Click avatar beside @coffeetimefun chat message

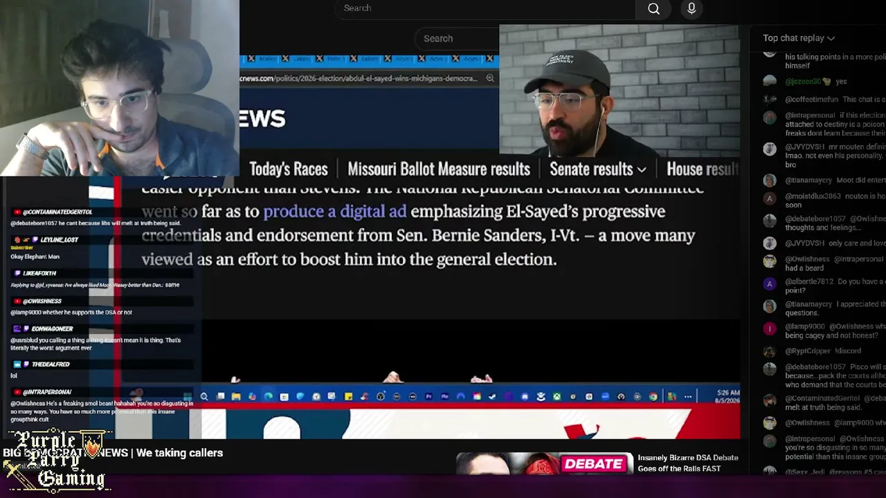(770, 100)
